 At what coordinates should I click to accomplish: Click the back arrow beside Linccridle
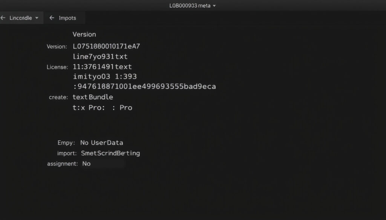pyautogui.click(x=3, y=18)
